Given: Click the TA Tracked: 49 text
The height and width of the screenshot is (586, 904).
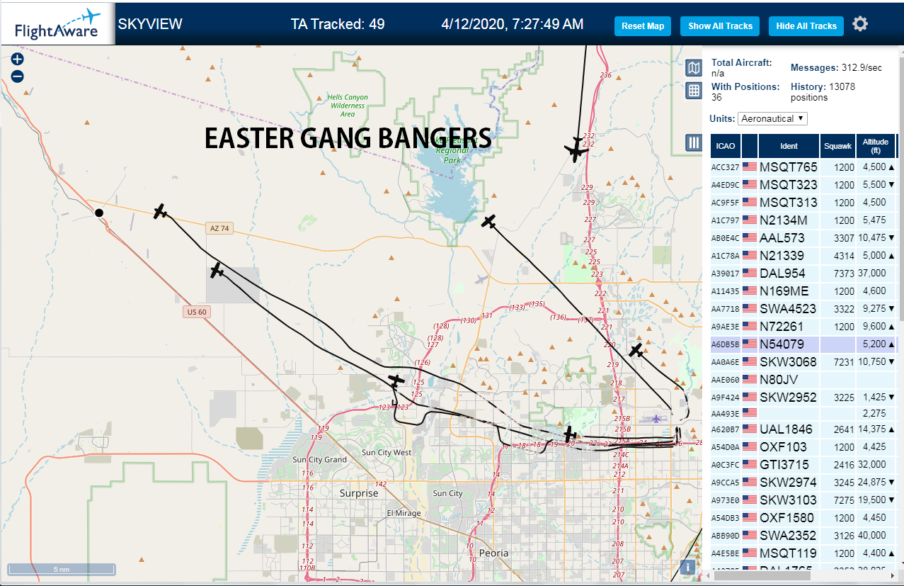Looking at the screenshot, I should (338, 24).
